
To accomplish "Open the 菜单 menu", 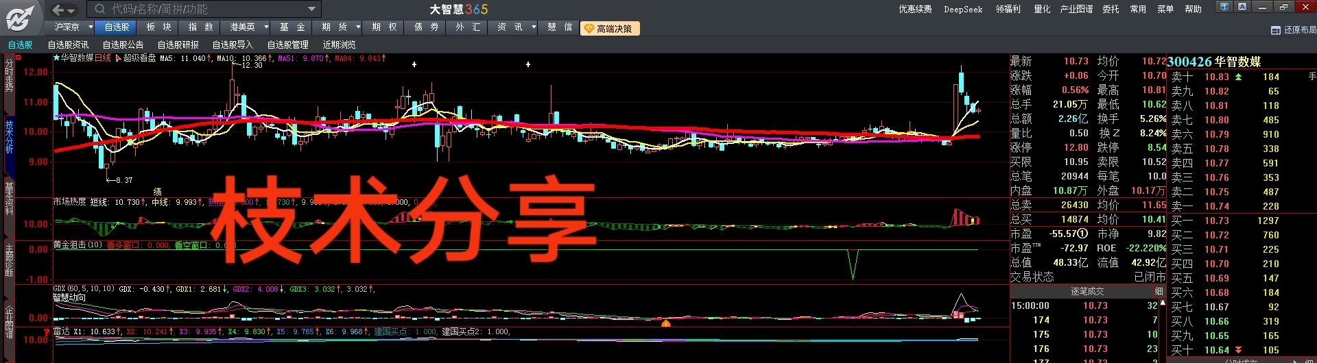I will tap(1165, 9).
